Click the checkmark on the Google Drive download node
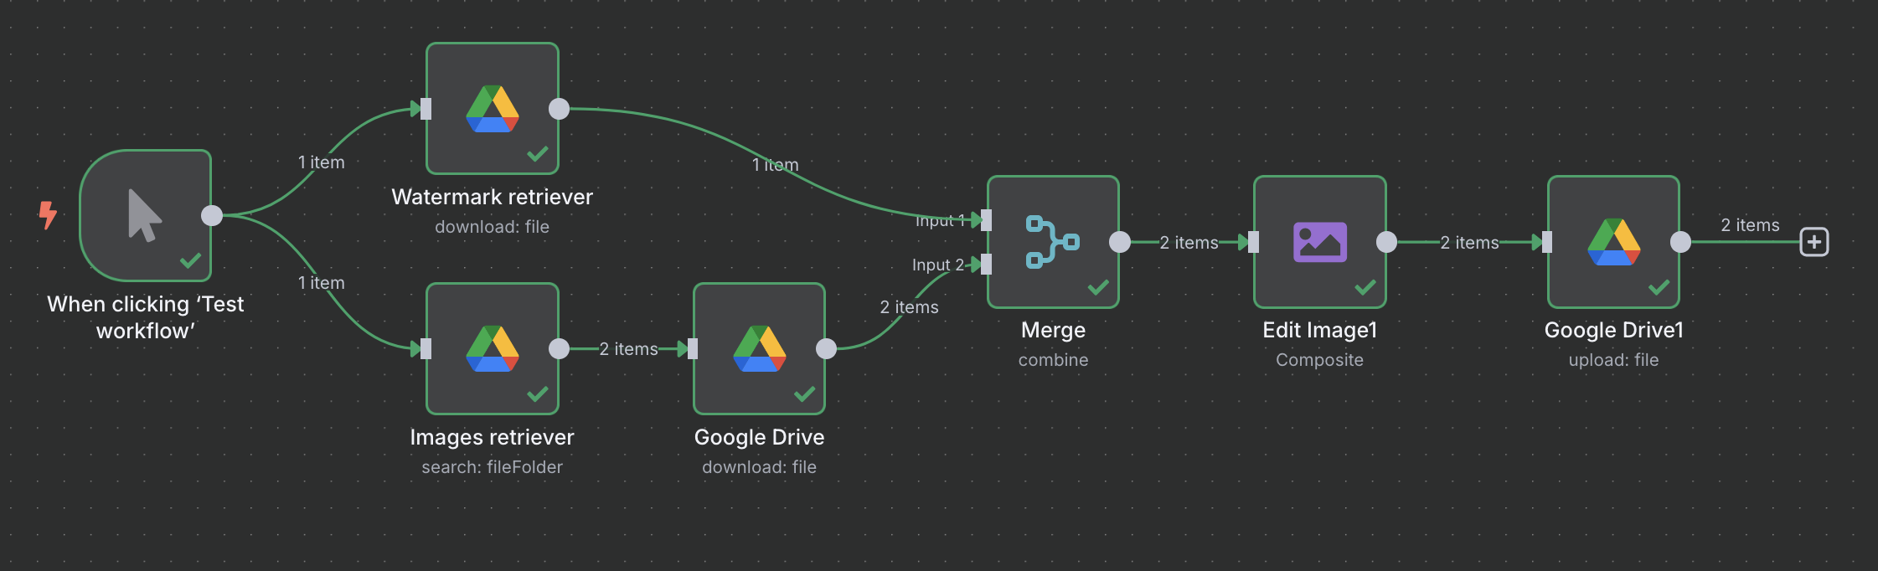The image size is (1878, 571). [x=804, y=394]
